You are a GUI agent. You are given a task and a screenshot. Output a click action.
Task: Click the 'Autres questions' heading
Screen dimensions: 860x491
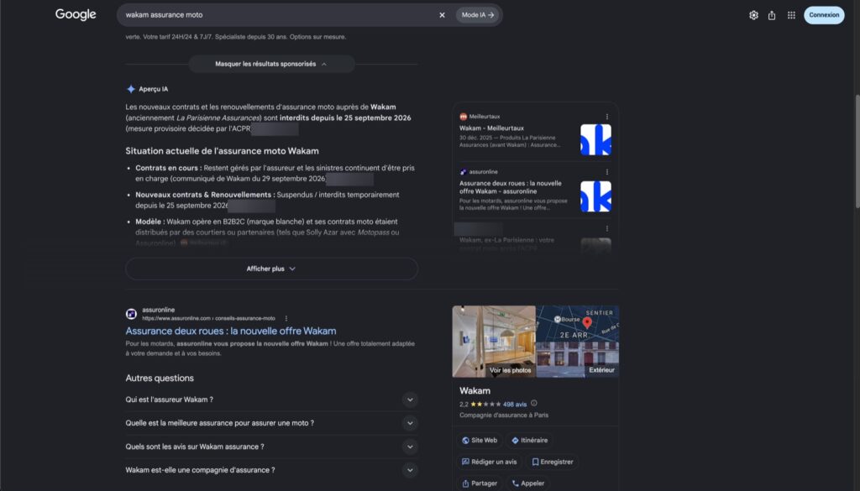coord(160,379)
